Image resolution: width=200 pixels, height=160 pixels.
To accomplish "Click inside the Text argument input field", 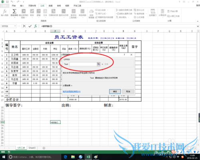I will click(83, 64).
